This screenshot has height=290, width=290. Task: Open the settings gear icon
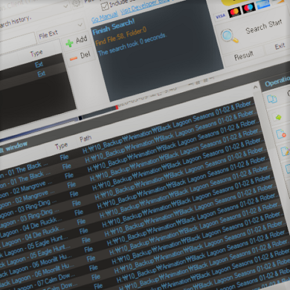[76, 3]
